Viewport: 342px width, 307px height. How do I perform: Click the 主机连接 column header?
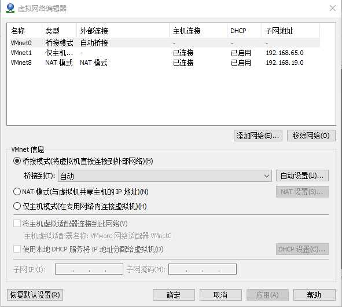tap(198, 31)
